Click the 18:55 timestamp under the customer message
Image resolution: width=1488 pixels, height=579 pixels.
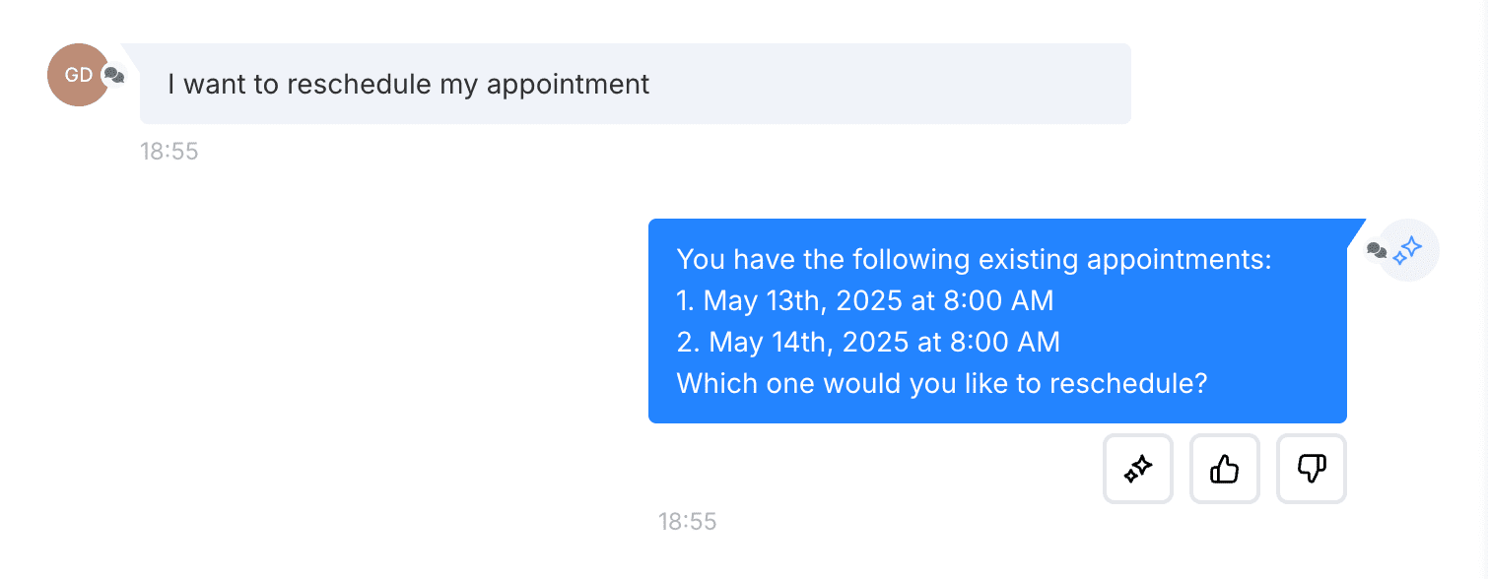tap(169, 152)
